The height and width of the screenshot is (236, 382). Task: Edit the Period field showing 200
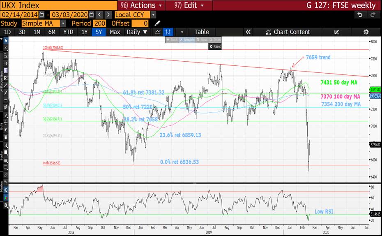click(x=99, y=23)
